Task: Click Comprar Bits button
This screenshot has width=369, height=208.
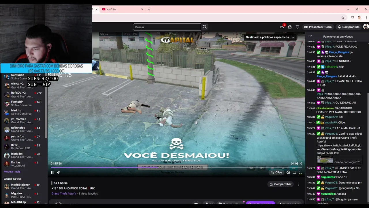Action: coord(349,27)
